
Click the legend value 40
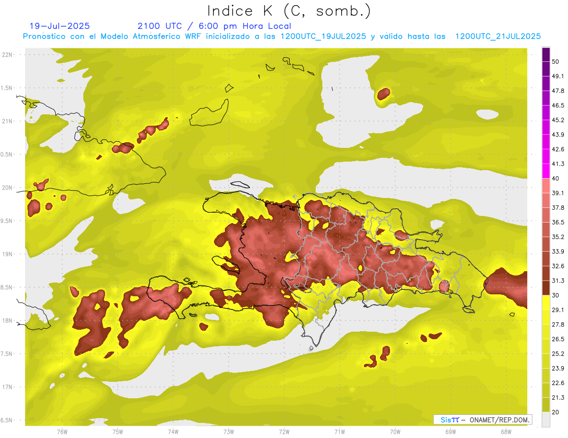556,179
